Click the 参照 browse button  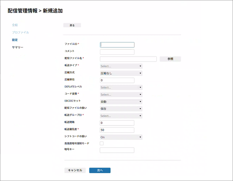pyautogui.click(x=170, y=59)
